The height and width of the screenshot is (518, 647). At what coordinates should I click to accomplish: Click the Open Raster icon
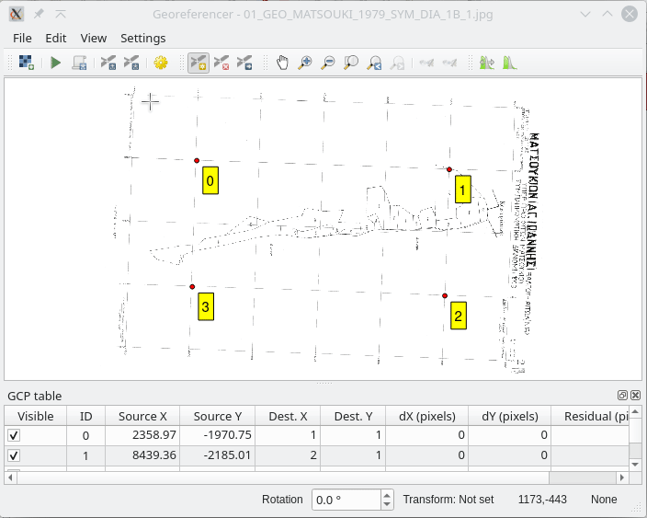(x=27, y=63)
